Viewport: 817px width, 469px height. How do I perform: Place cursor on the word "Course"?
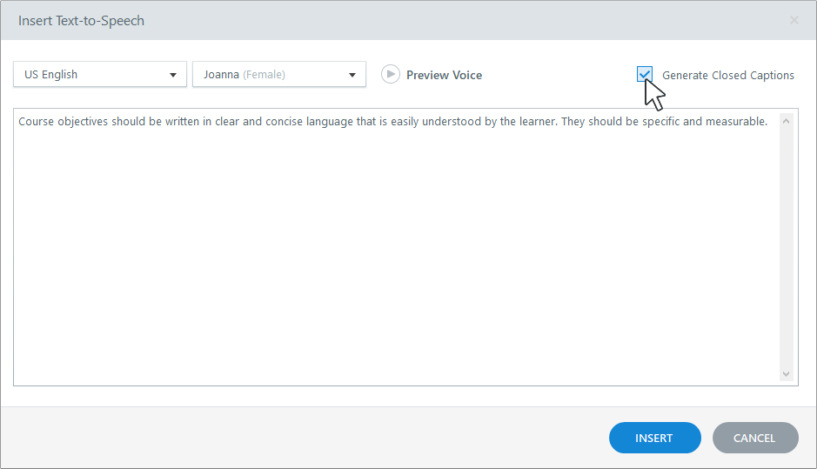(37, 122)
